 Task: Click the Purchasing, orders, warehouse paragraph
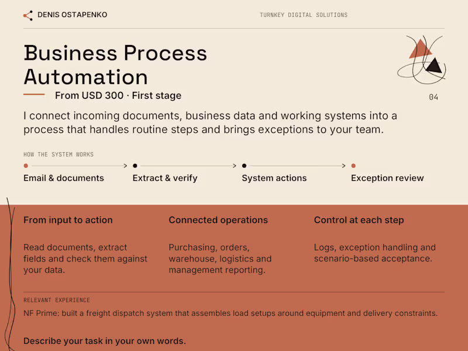tap(220, 259)
